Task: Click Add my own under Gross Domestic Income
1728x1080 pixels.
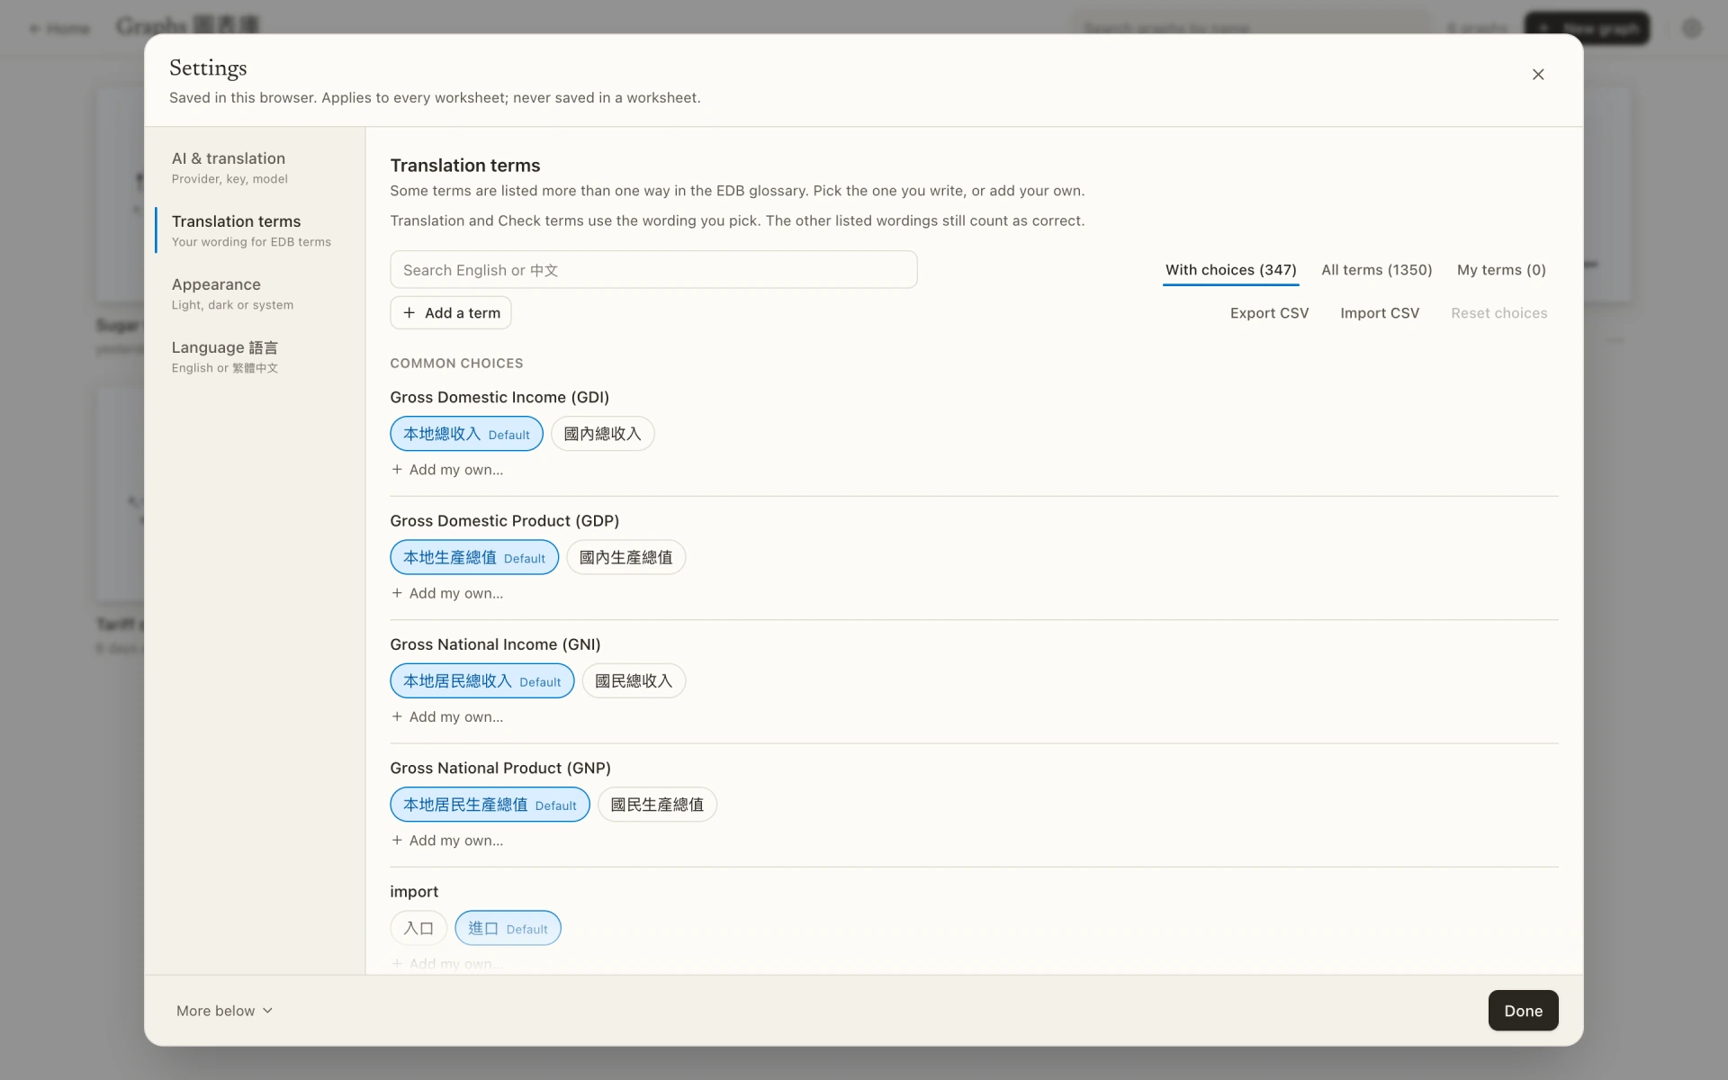Action: [x=447, y=469]
